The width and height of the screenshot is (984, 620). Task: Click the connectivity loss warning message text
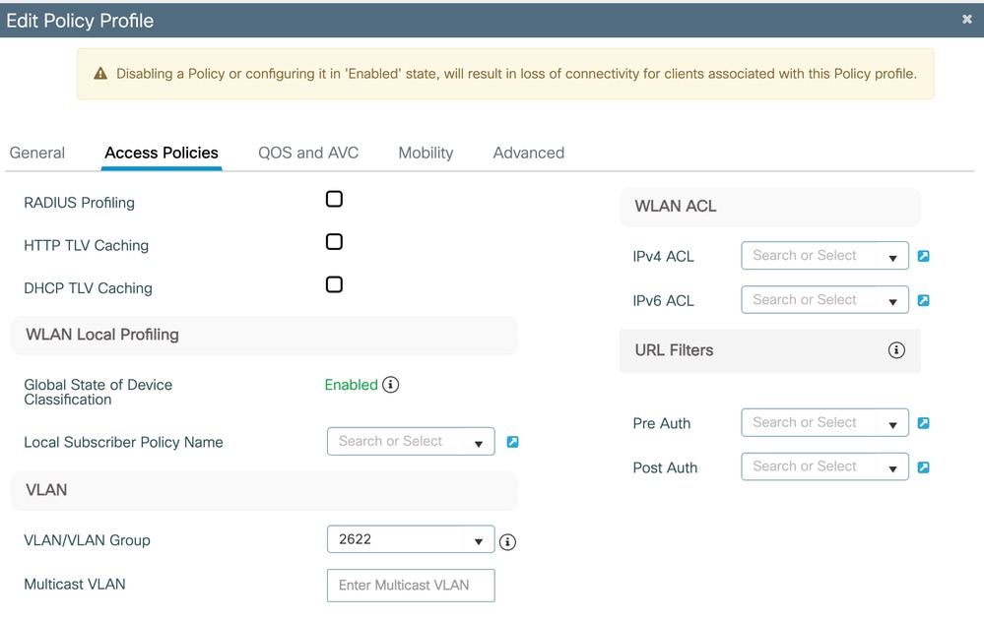pos(516,74)
